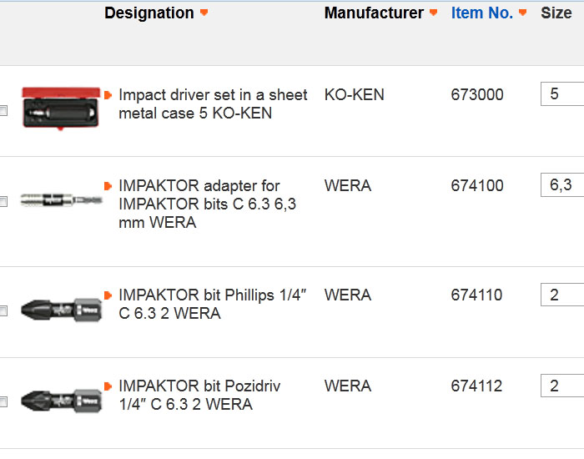Click orange arrow beside IMPAKTOR bit Phillips

pos(108,295)
